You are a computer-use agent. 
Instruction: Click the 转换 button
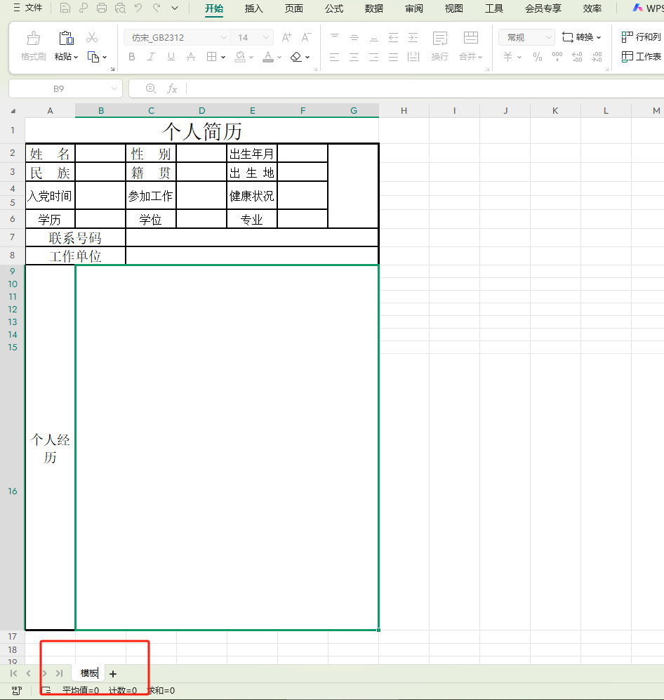point(581,37)
